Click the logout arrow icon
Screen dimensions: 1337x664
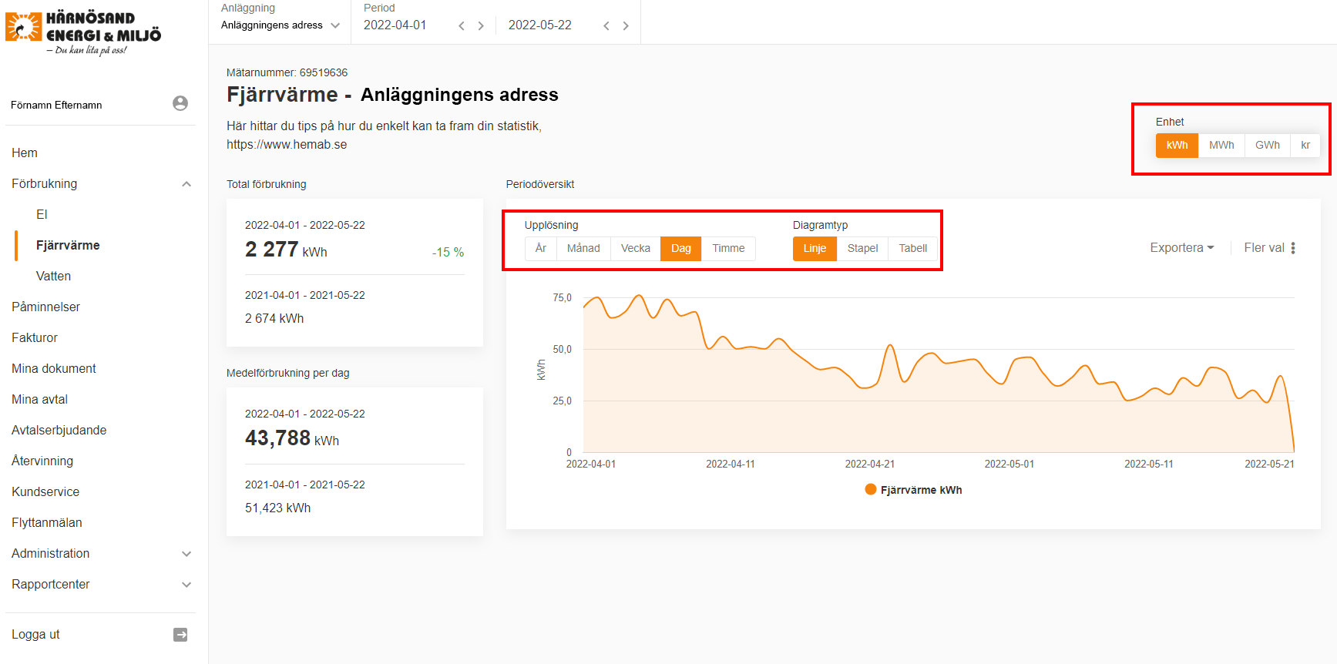coord(180,635)
